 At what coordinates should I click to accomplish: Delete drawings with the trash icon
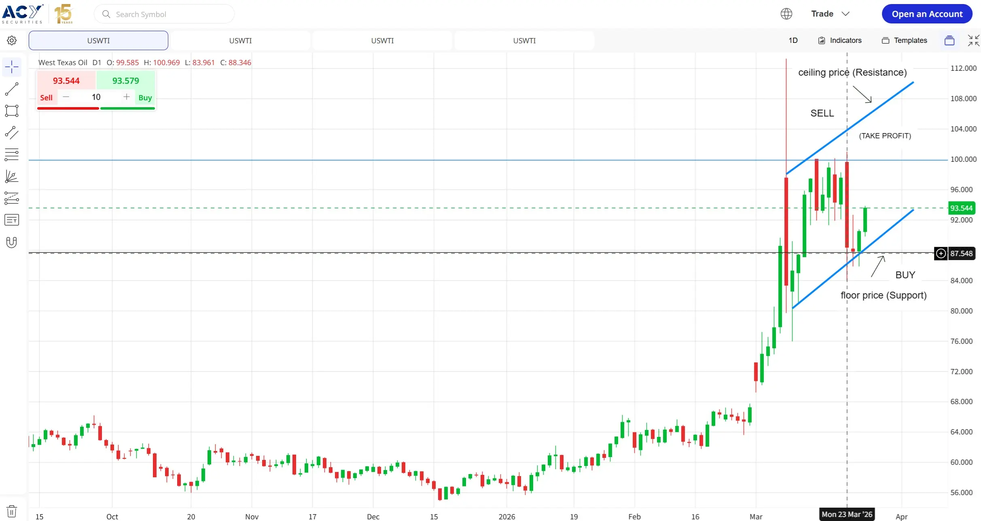[12, 511]
